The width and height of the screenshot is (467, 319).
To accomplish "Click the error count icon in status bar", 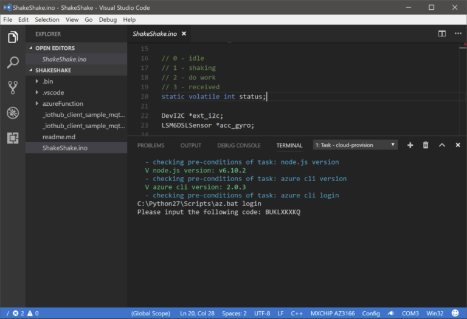I will coord(15,313).
